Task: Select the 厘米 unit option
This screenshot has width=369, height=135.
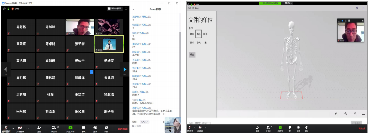Action: 206,34
